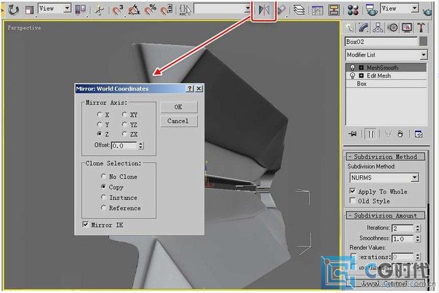Cancel the Mirror dialog
Viewport: 439px width, 293px height.
[179, 121]
